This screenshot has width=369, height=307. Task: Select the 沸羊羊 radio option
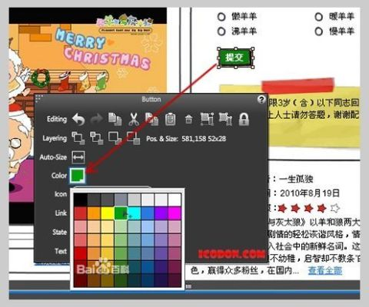[221, 31]
